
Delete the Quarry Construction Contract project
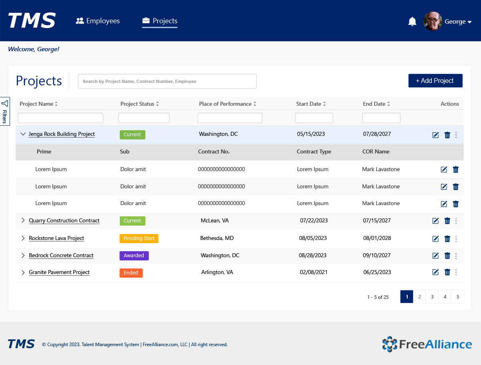(x=447, y=221)
